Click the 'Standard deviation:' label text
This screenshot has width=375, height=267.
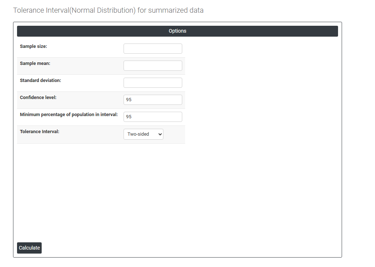[40, 81]
